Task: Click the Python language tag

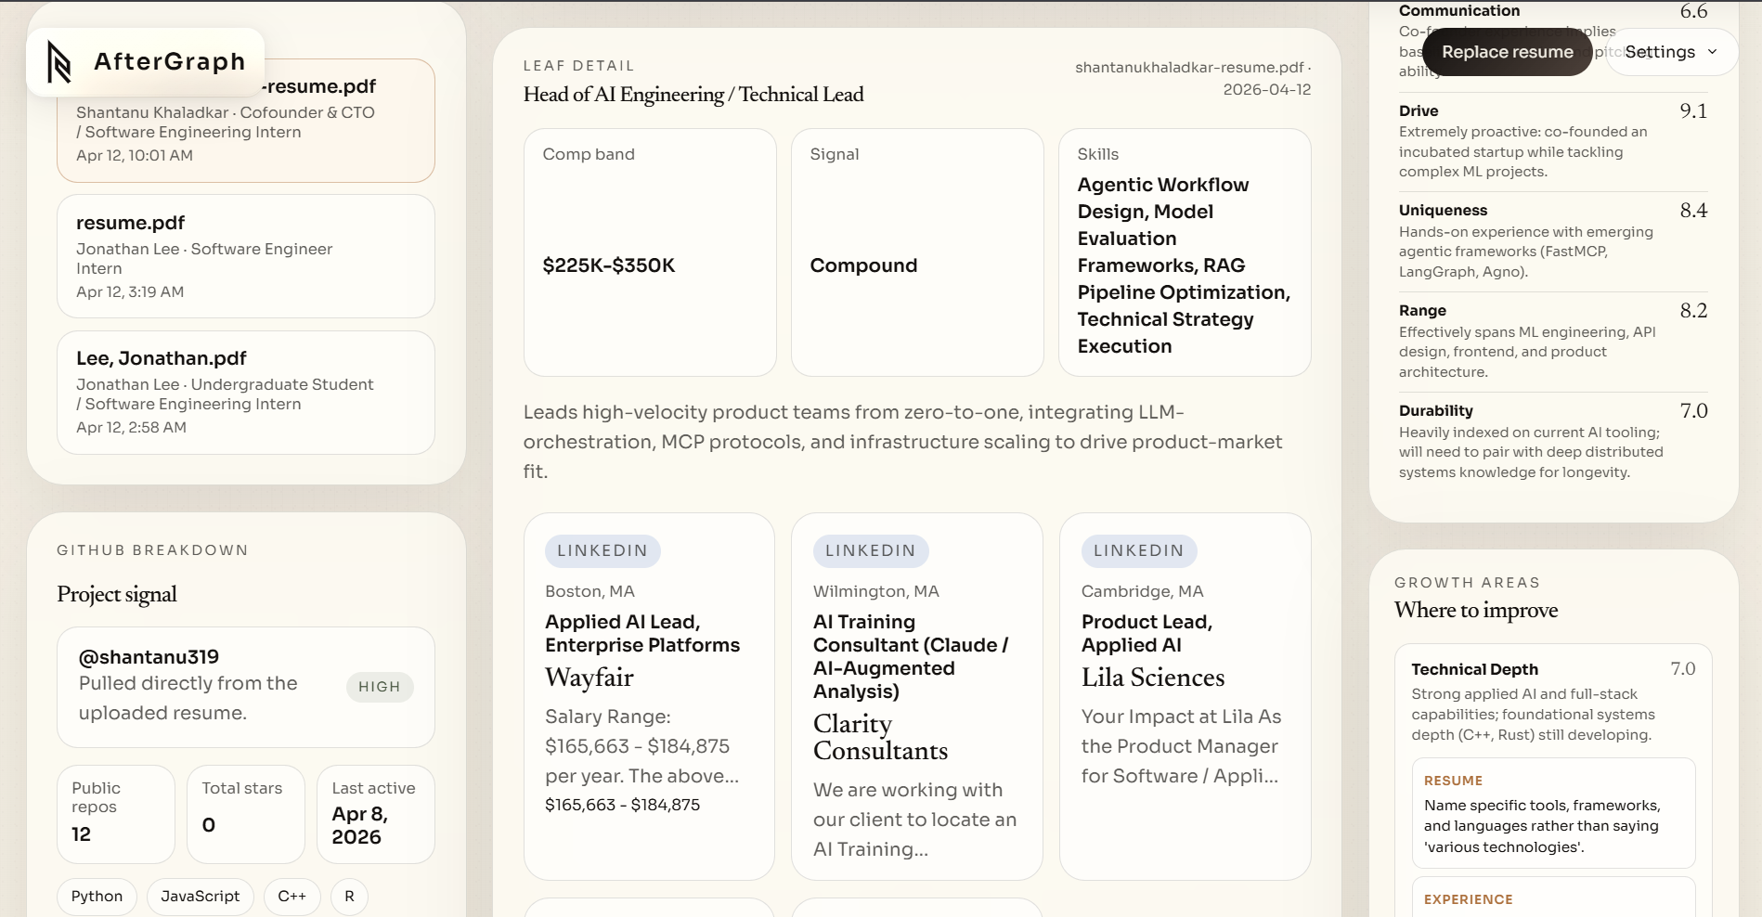Action: point(97,896)
